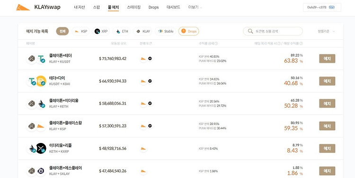This screenshot has height=178, width=355.
Task: Click the 수익률 상세 help icon
Action: coord(216,44)
